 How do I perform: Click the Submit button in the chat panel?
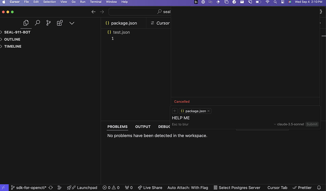click(312, 124)
